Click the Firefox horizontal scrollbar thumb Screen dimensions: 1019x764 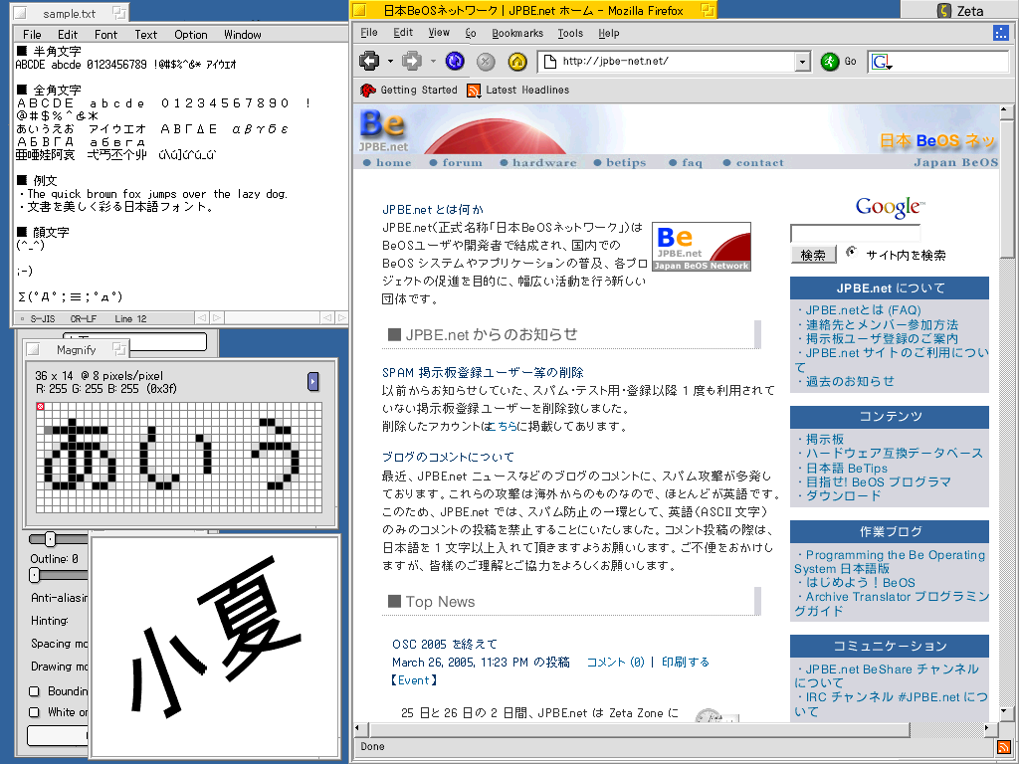point(640,729)
